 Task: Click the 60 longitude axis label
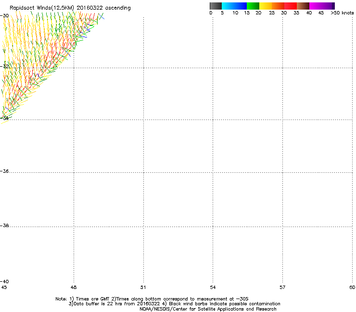coord(352,288)
